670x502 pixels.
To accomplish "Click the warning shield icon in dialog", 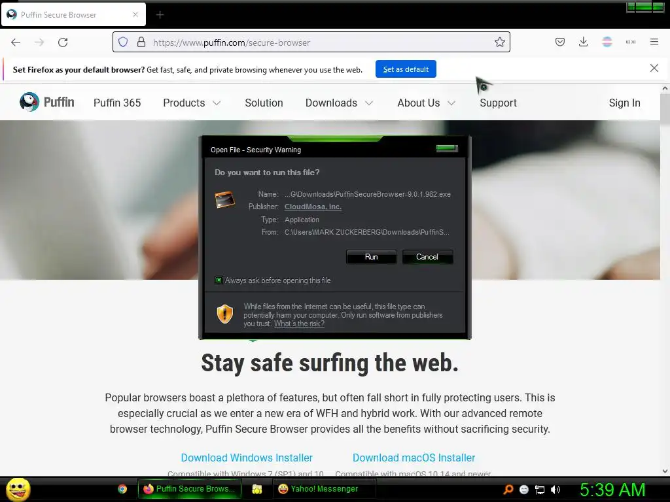I will coord(225,314).
